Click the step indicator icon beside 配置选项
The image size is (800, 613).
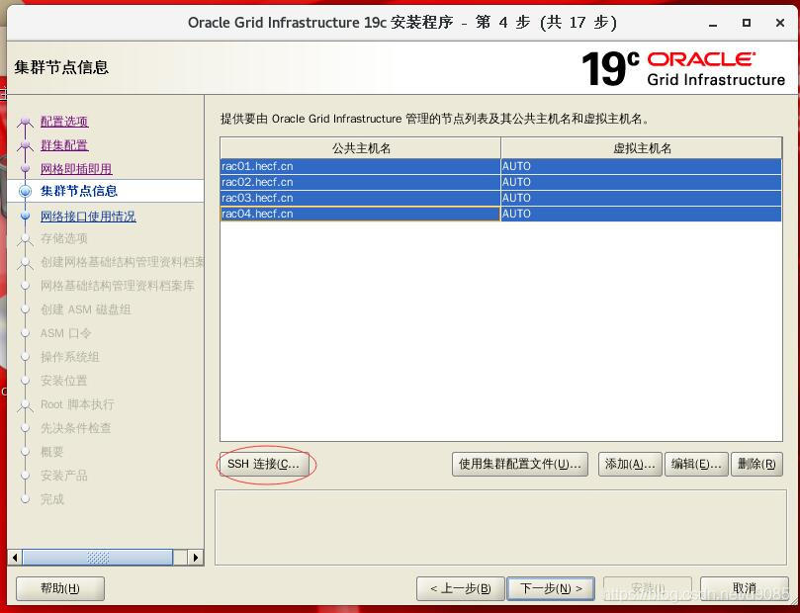pos(25,123)
